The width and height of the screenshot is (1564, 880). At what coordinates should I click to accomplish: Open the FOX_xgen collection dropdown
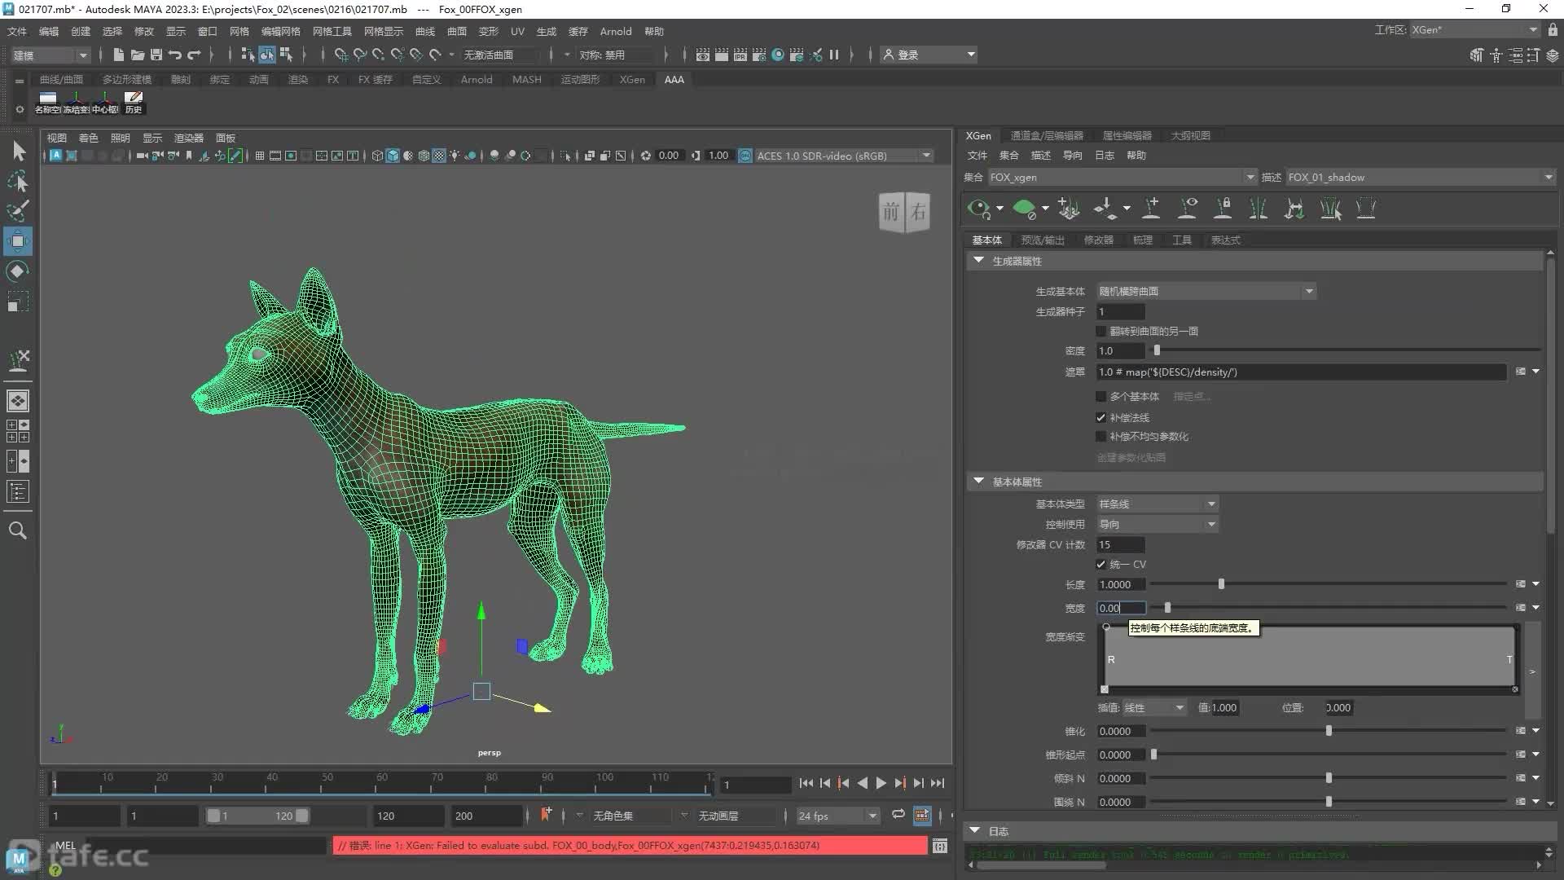(1122, 177)
